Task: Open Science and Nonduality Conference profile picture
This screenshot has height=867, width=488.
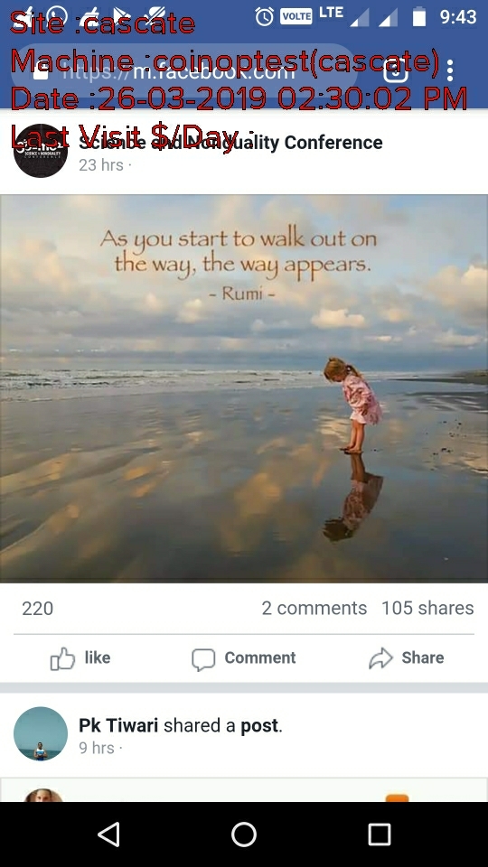Action: pos(41,151)
